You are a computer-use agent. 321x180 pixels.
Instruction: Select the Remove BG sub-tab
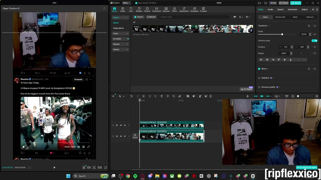pos(280,17)
